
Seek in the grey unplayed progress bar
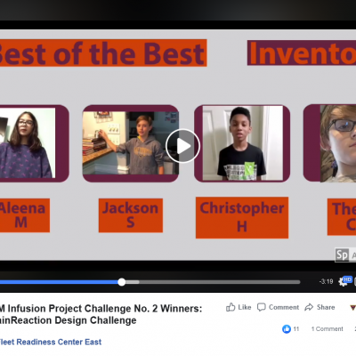click(220, 282)
